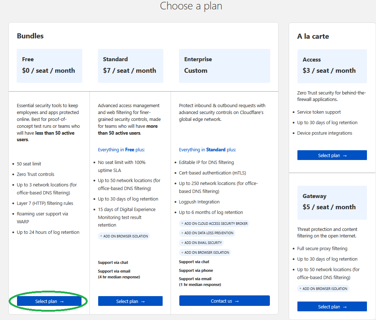Select the Free bundle plan
Screen dimensions: 376x320
[49, 301]
